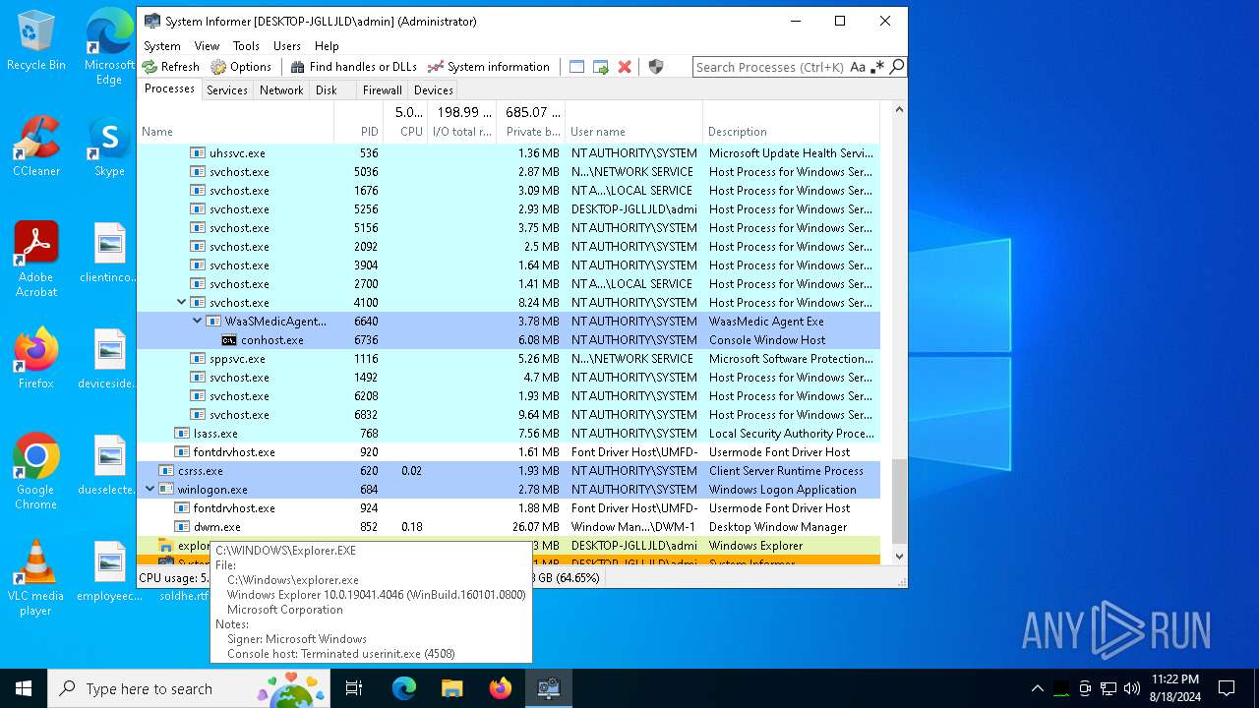Toggle the regex search option
This screenshot has width=1259, height=708.
point(877,67)
